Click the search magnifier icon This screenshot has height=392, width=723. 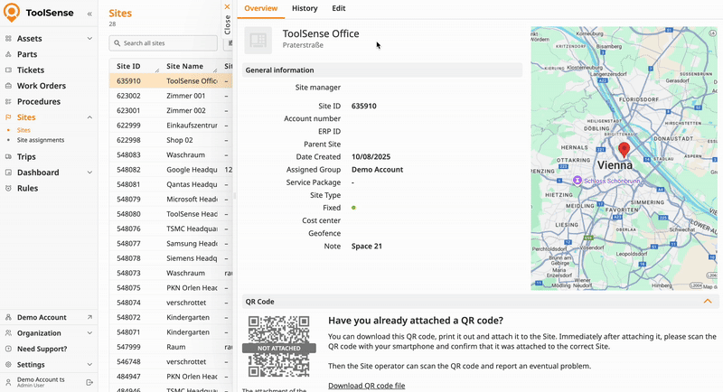[x=117, y=42]
